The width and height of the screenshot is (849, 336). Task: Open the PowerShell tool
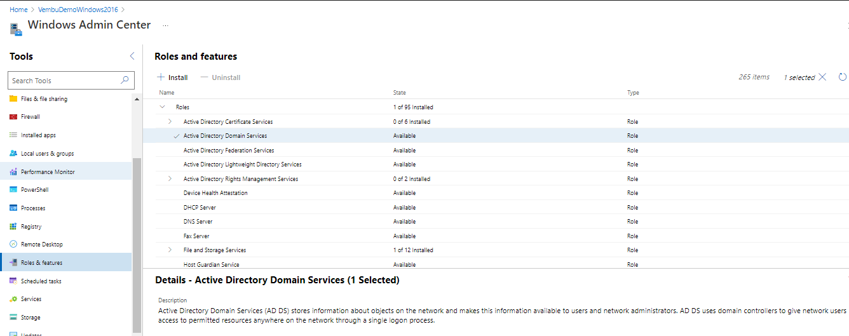pyautogui.click(x=34, y=190)
